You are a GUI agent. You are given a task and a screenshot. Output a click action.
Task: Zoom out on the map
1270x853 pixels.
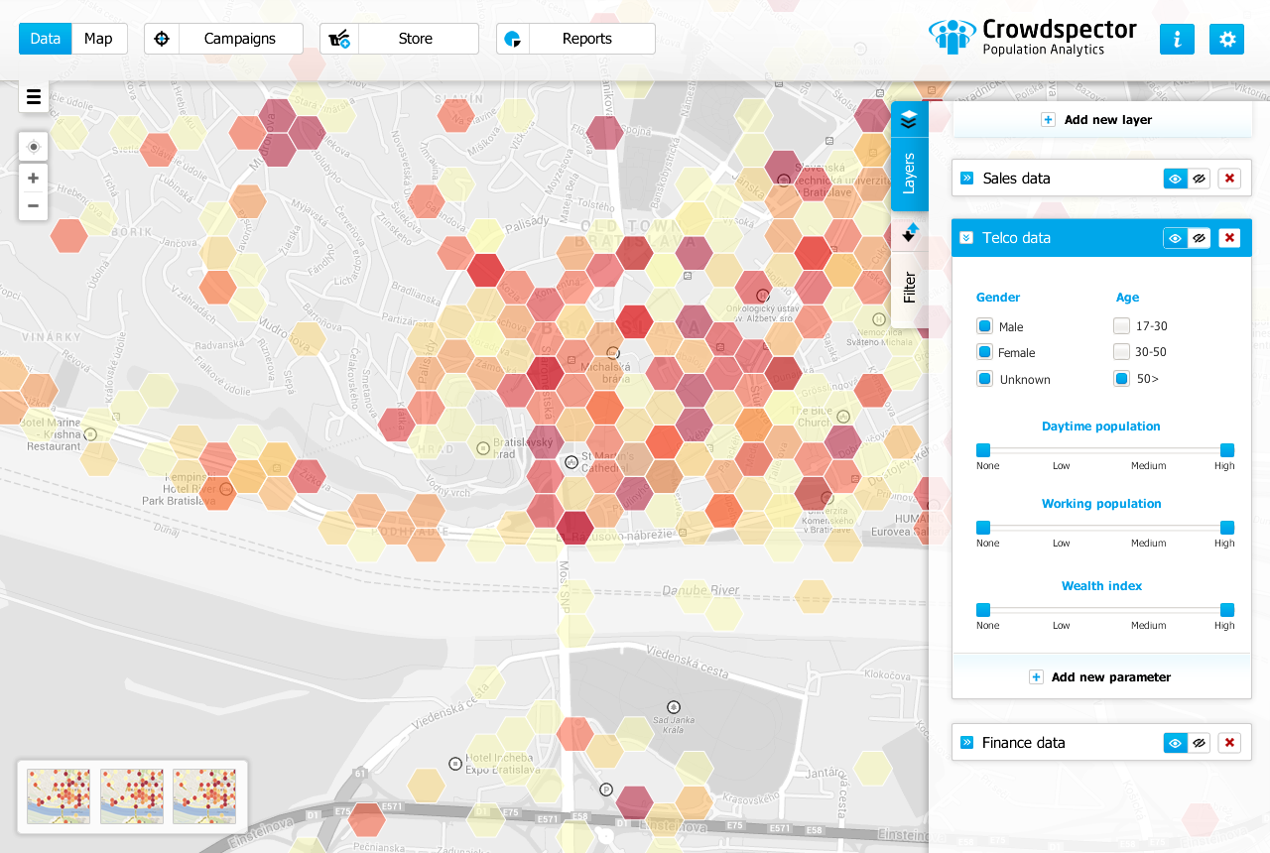click(34, 205)
